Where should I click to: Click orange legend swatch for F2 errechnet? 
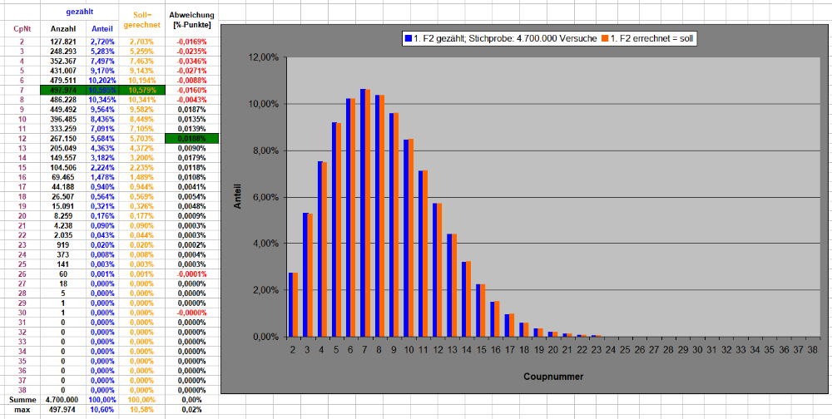[x=605, y=39]
